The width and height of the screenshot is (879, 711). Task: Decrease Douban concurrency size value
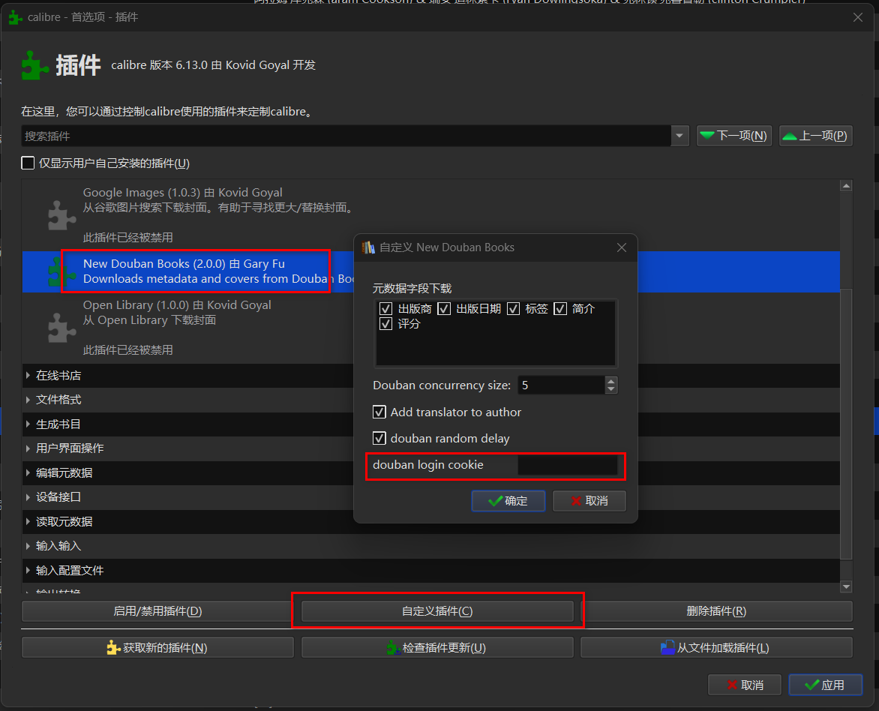pos(611,389)
